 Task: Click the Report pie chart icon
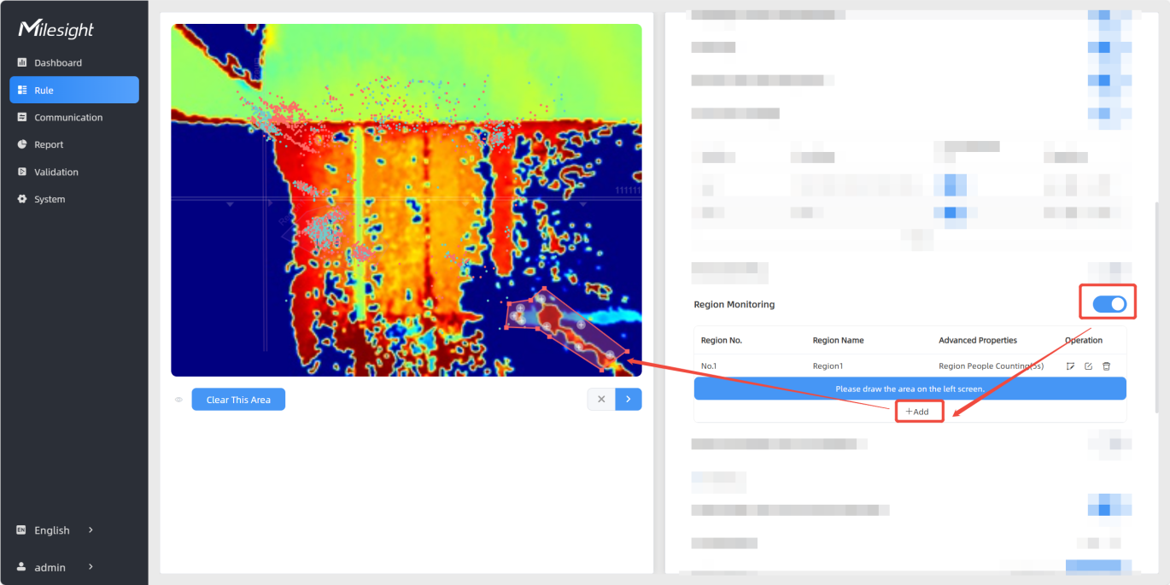(22, 144)
